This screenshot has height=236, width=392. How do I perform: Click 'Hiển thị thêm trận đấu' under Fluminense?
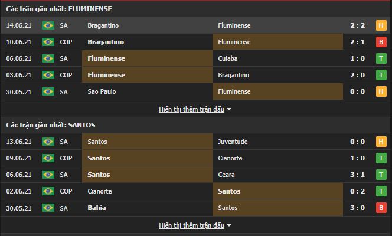point(192,109)
